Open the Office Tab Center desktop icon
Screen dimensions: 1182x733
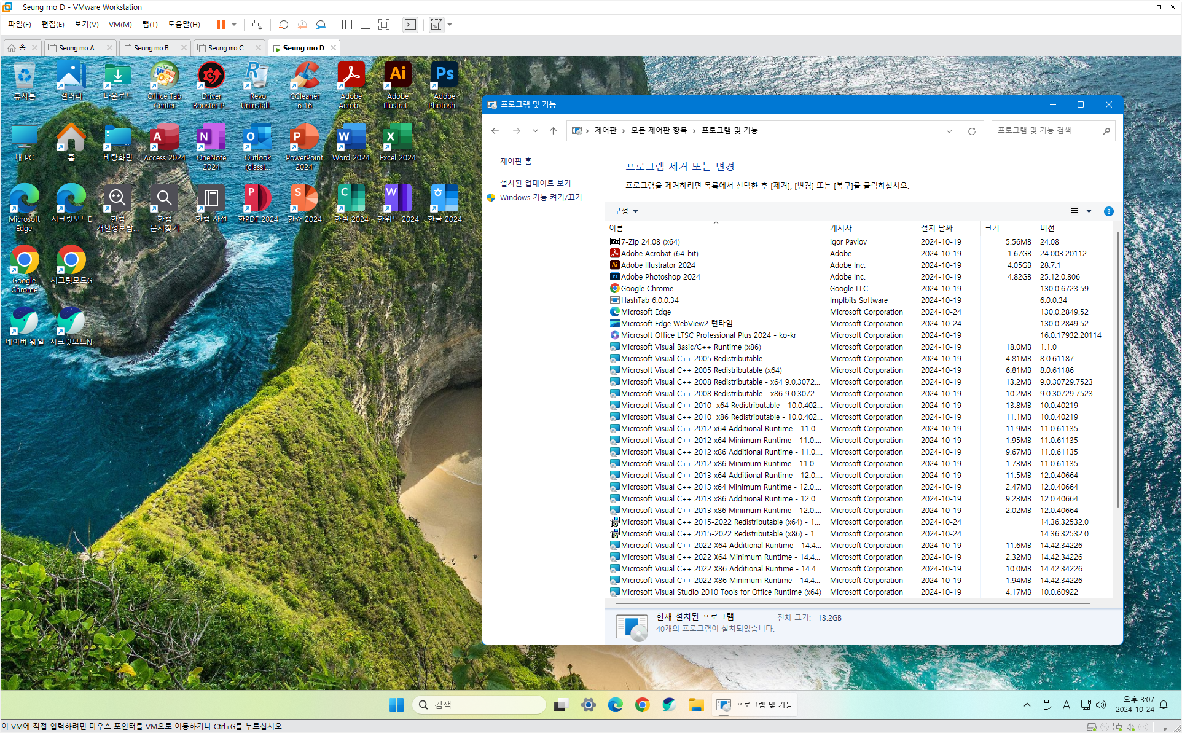coord(164,85)
